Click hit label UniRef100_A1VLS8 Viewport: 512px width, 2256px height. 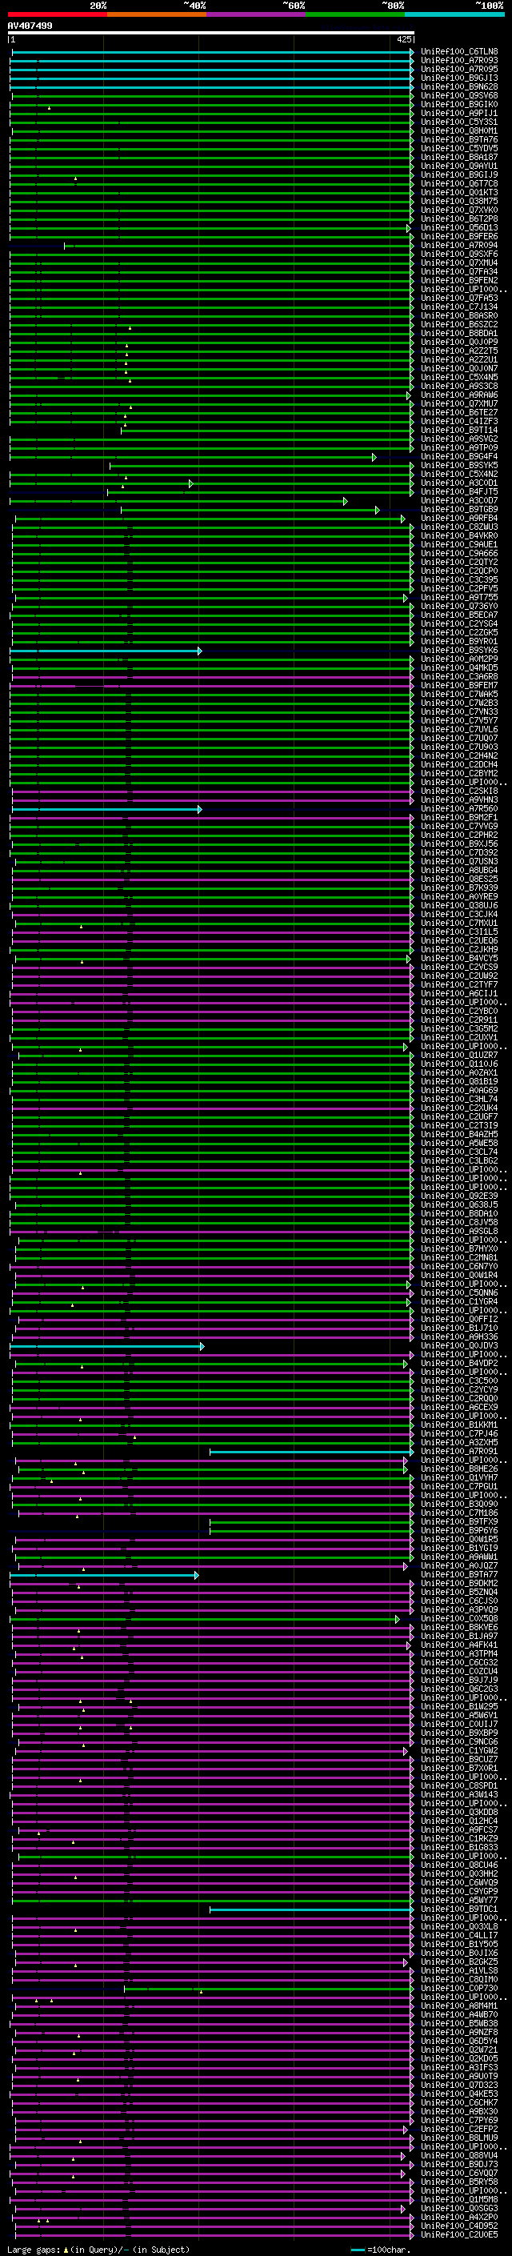pos(459,1971)
